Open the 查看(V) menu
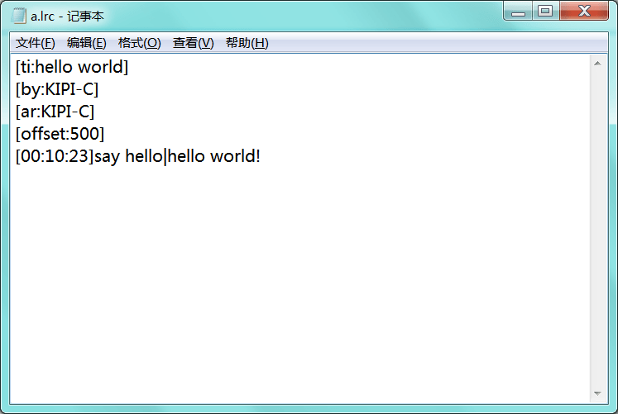 pyautogui.click(x=193, y=43)
